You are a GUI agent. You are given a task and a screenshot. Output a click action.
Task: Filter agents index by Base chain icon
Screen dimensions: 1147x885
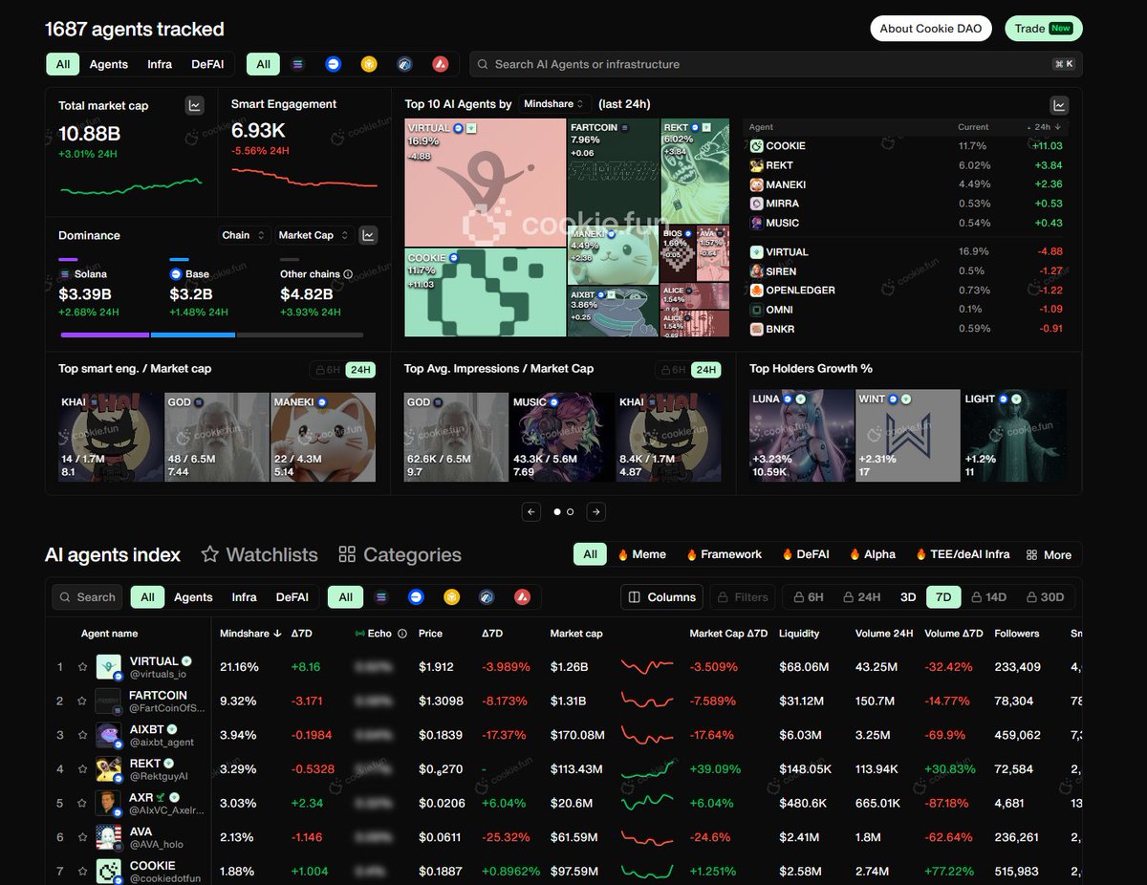tap(416, 597)
